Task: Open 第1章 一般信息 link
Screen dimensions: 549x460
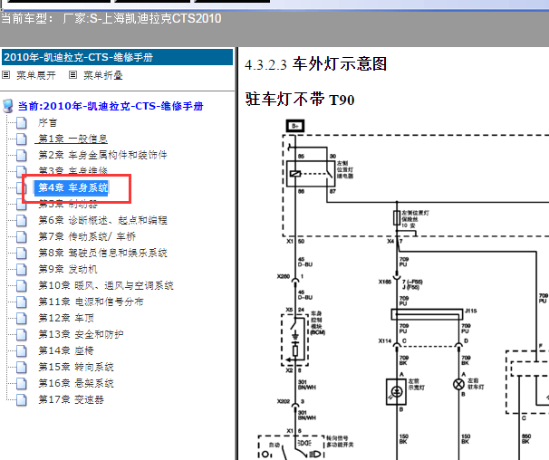Action: (x=72, y=139)
